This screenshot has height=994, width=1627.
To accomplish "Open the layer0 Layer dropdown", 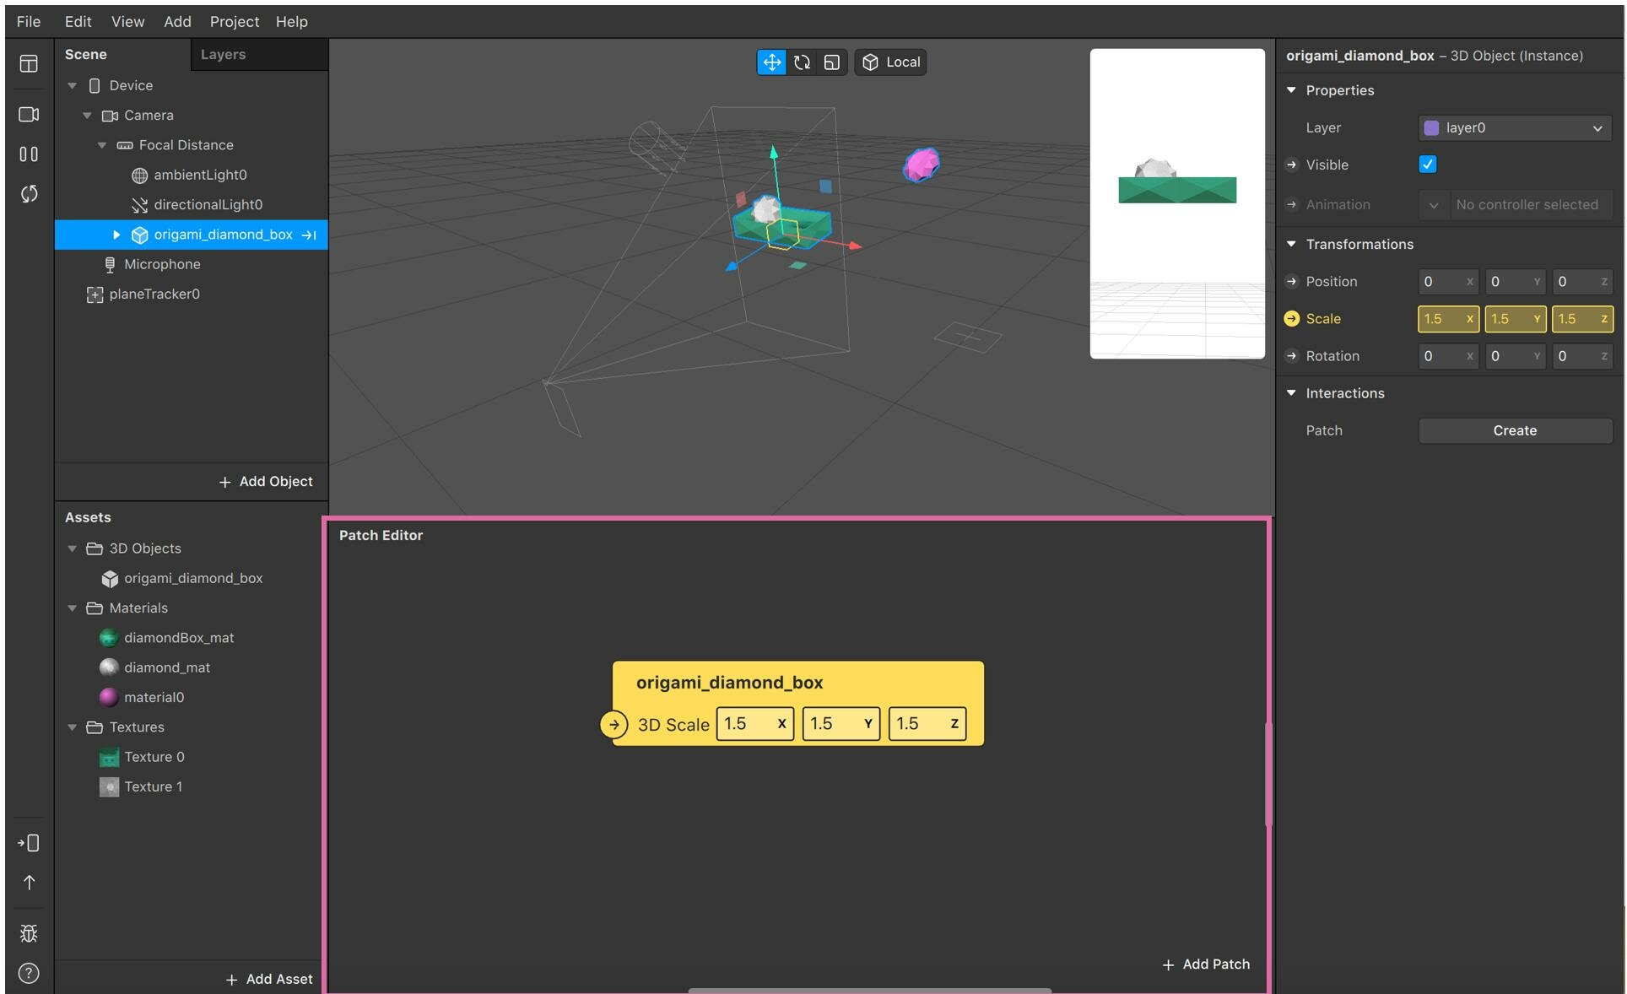I will [1514, 128].
